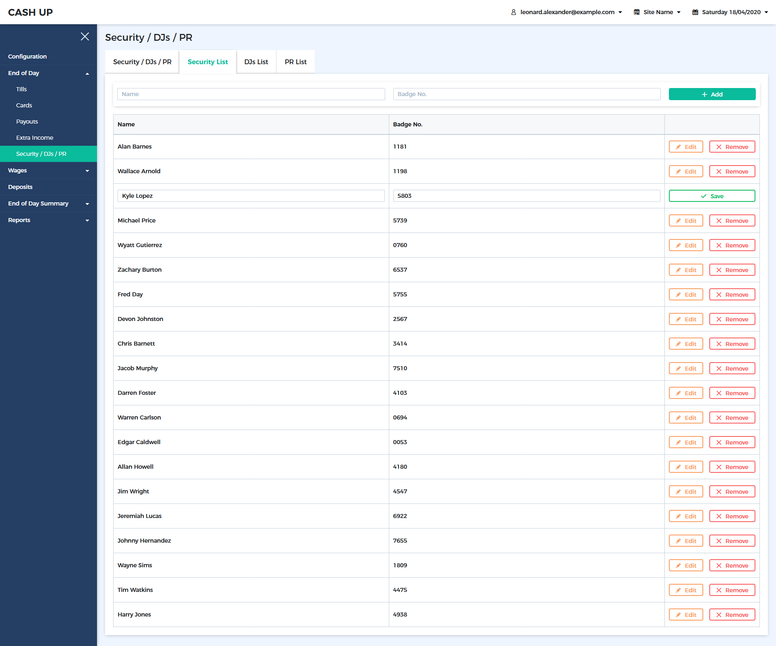
Task: Click the pencil Edit for Alan Barnes
Action: (x=685, y=147)
